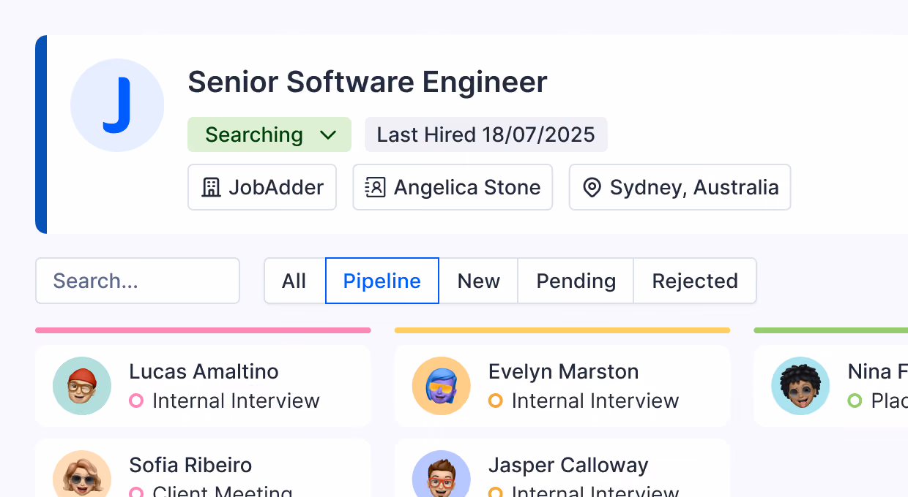The image size is (908, 497).
Task: Open Lucas Amaltino candidate card
Action: [203, 386]
